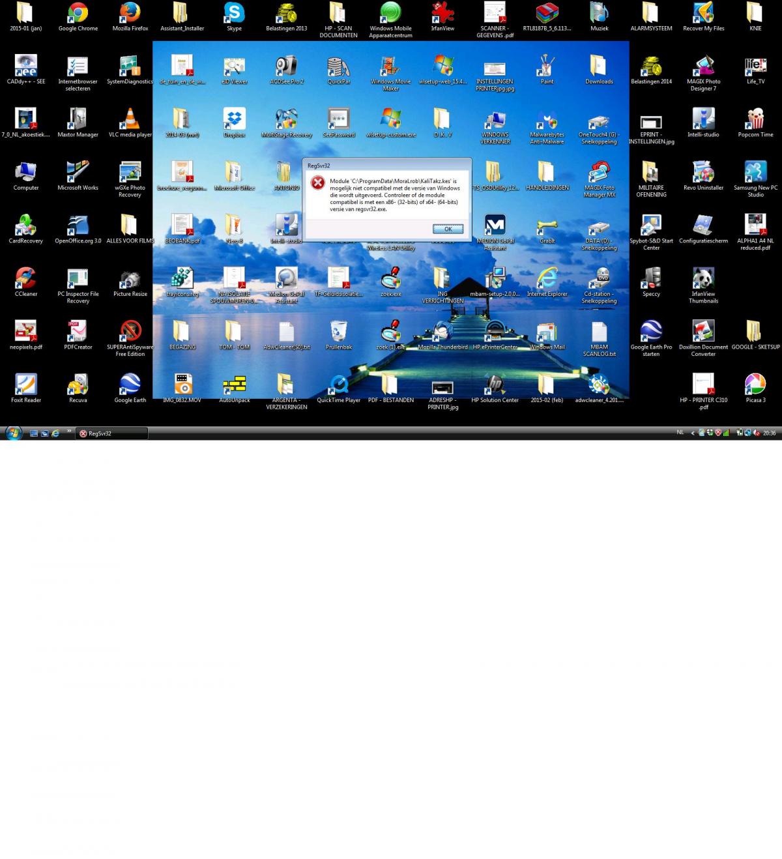
Task: Select the CCleaner desktop icon
Action: pyautogui.click(x=26, y=282)
